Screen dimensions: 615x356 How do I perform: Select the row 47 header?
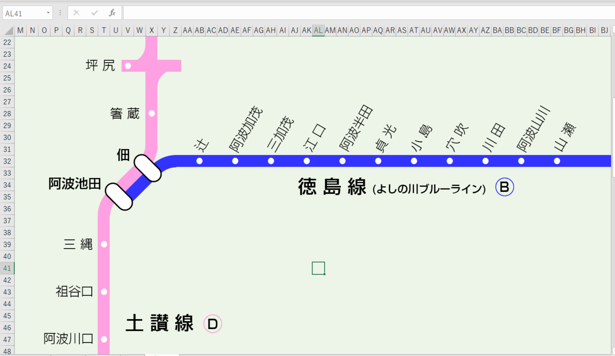coord(7,339)
